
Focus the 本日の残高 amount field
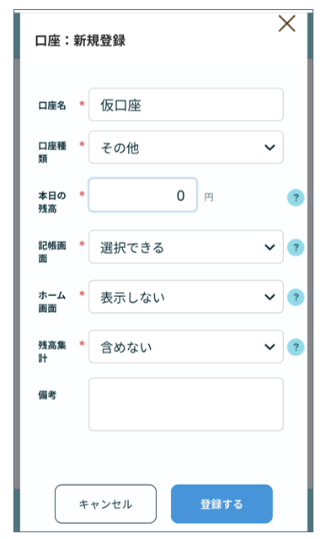pos(142,195)
